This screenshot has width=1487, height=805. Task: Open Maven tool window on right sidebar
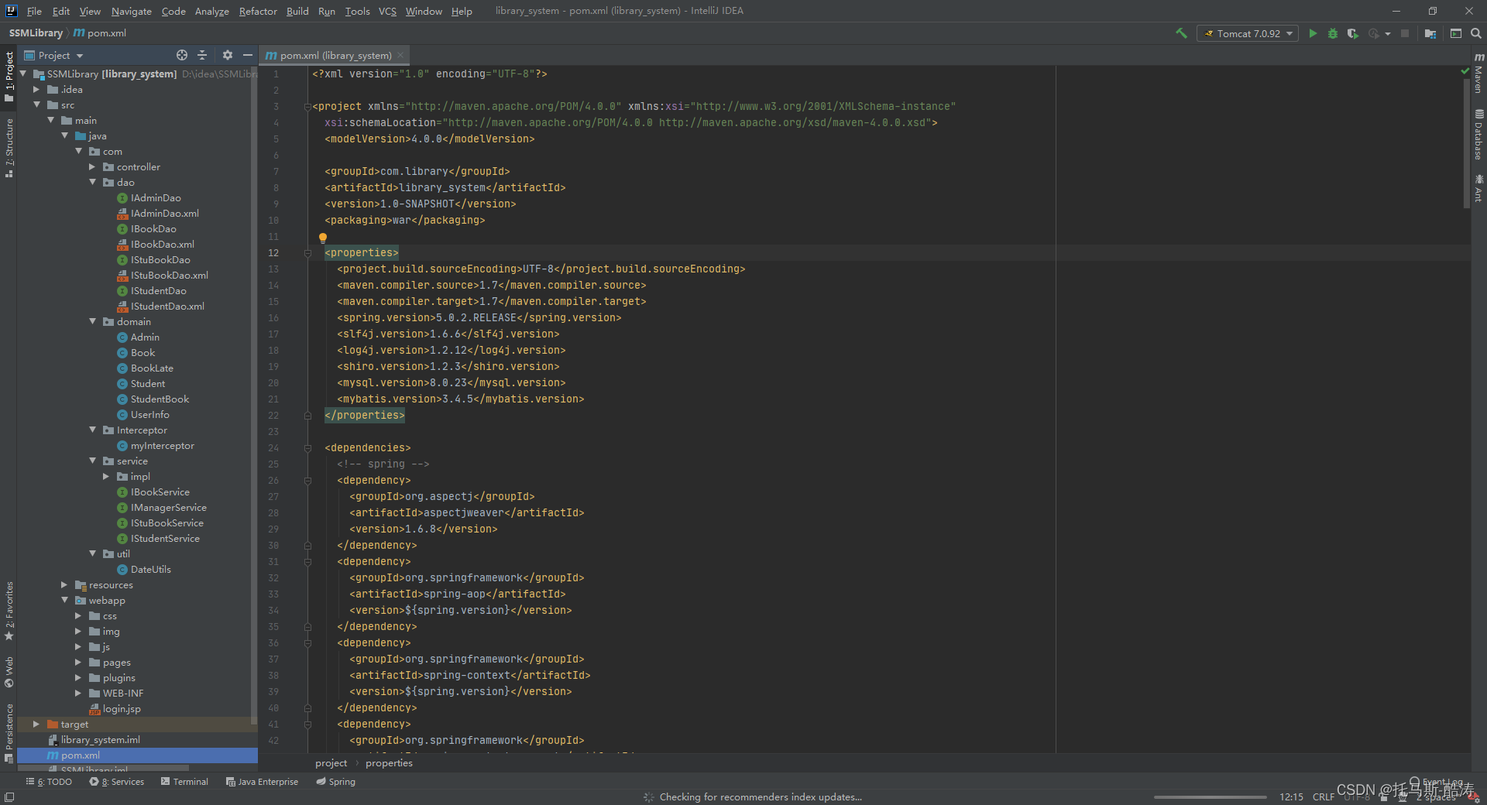point(1478,74)
